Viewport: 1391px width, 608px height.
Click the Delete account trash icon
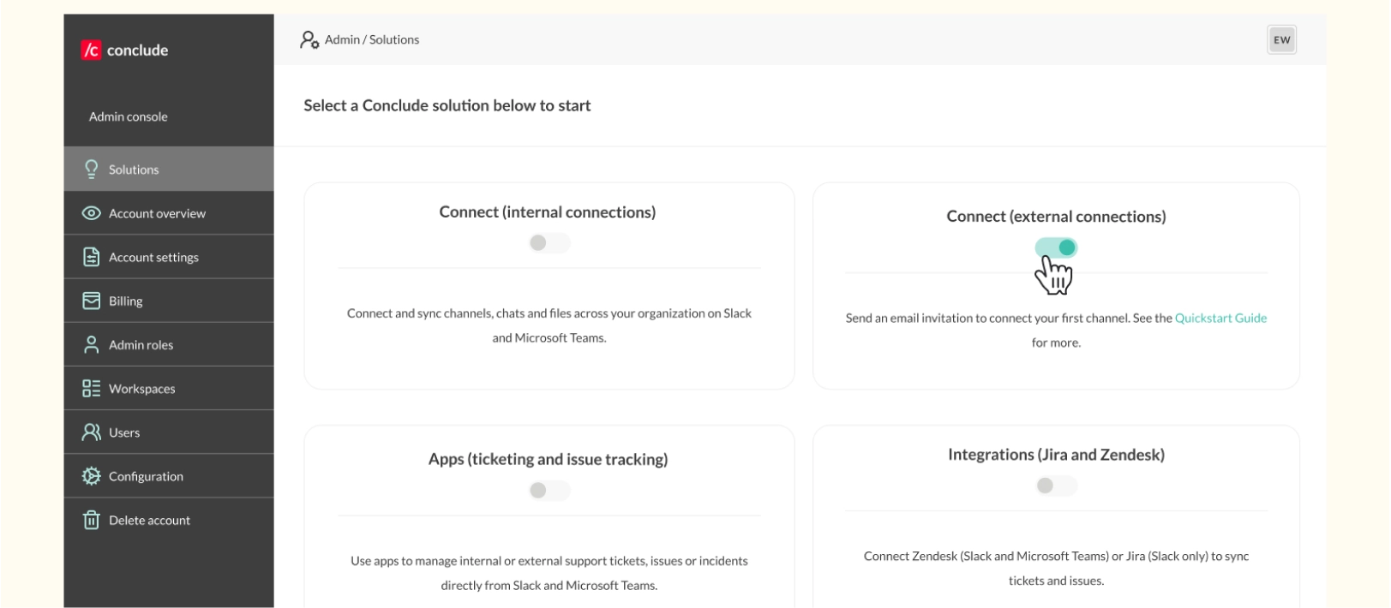pos(91,519)
